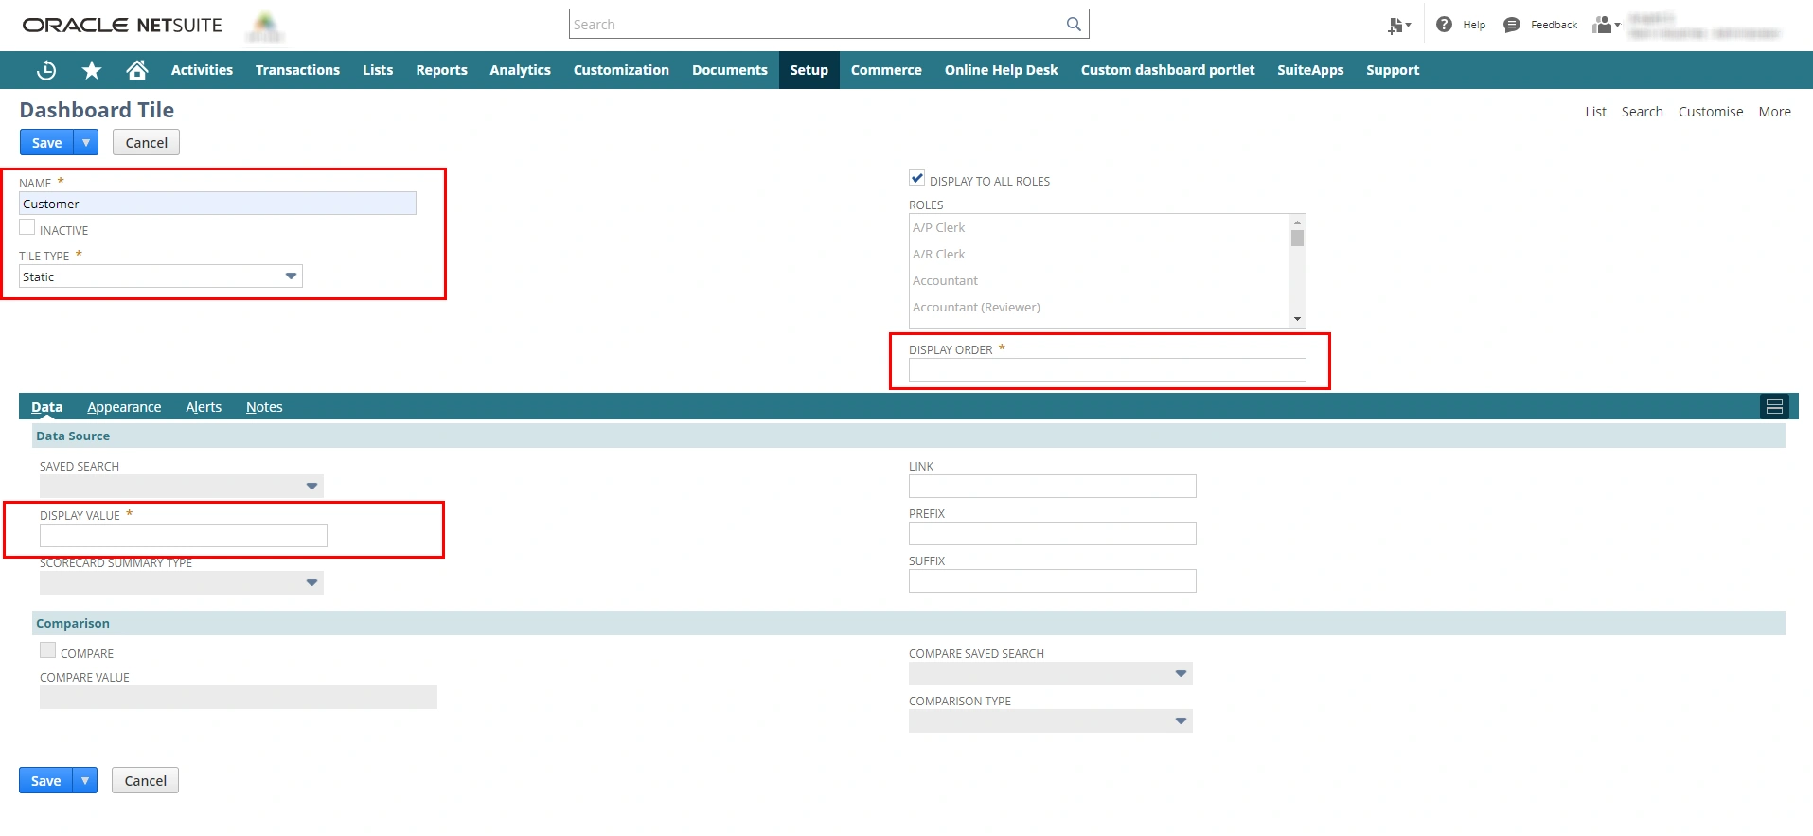
Task: Switch to the Notes subtab
Action: pos(264,407)
